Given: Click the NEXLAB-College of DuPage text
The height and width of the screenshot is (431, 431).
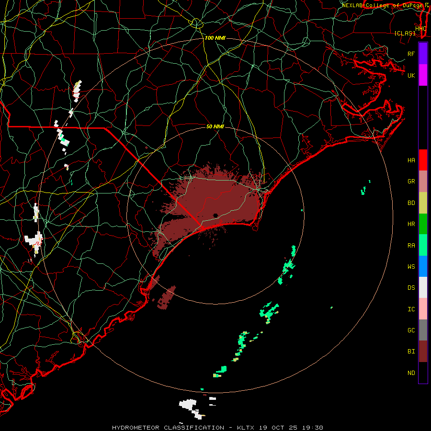Looking at the screenshot, I should (x=382, y=5).
